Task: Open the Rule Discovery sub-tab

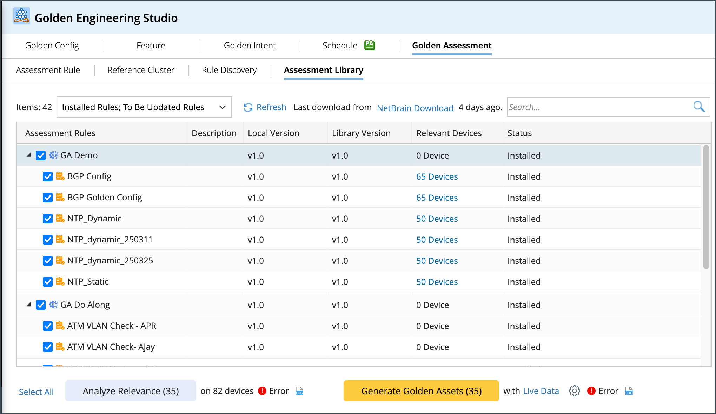Action: coord(229,70)
